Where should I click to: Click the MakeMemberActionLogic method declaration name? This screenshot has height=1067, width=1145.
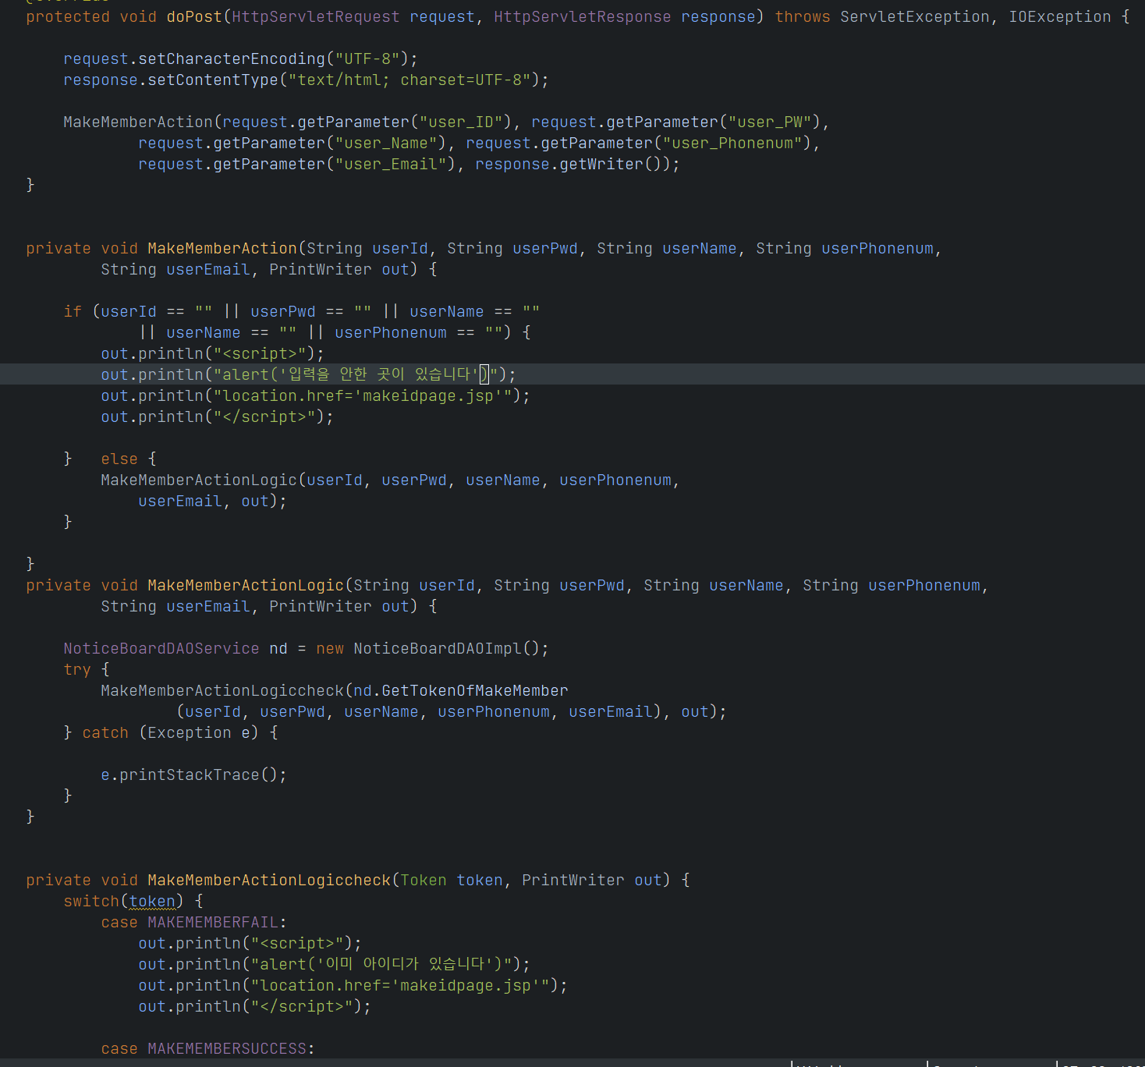point(246,585)
